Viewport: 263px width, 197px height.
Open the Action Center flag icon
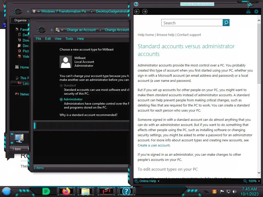tap(222, 191)
